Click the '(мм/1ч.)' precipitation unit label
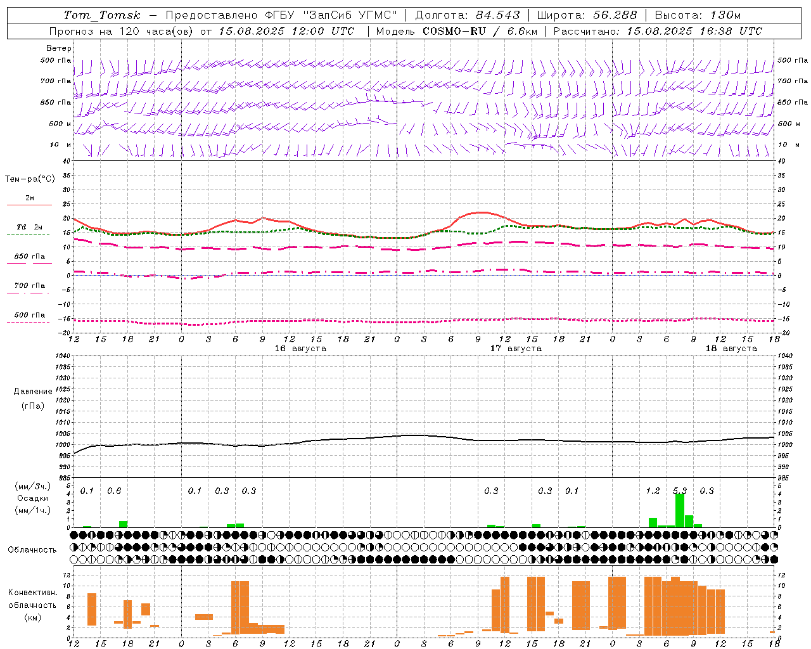 [x=33, y=510]
